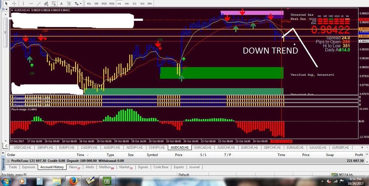Open the EURJPY,H1 chart tab
The image size is (369, 186).
(67, 147)
